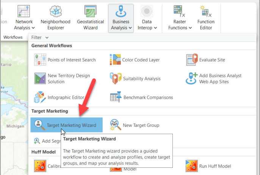Expand the Raster Functions dropdown arrow
This screenshot has height=175, width=260.
pyautogui.click(x=190, y=28)
